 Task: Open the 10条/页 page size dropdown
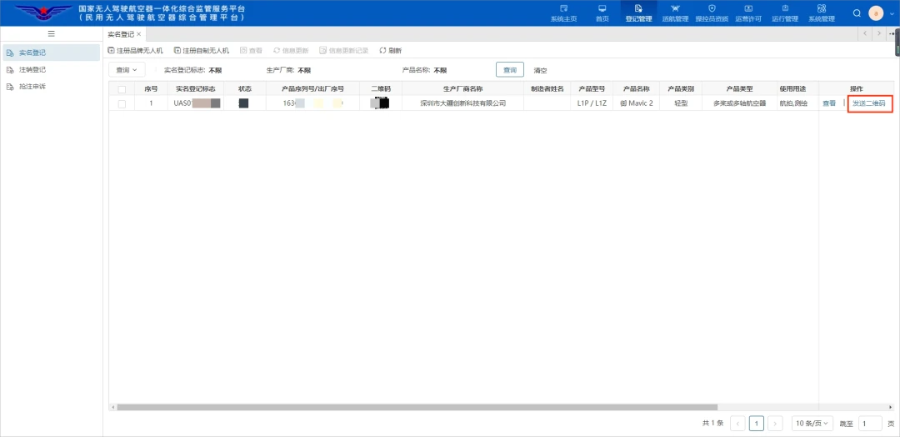[812, 424]
